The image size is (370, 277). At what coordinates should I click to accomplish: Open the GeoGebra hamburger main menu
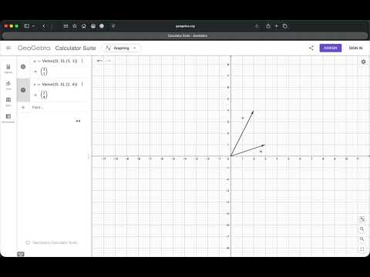8,48
